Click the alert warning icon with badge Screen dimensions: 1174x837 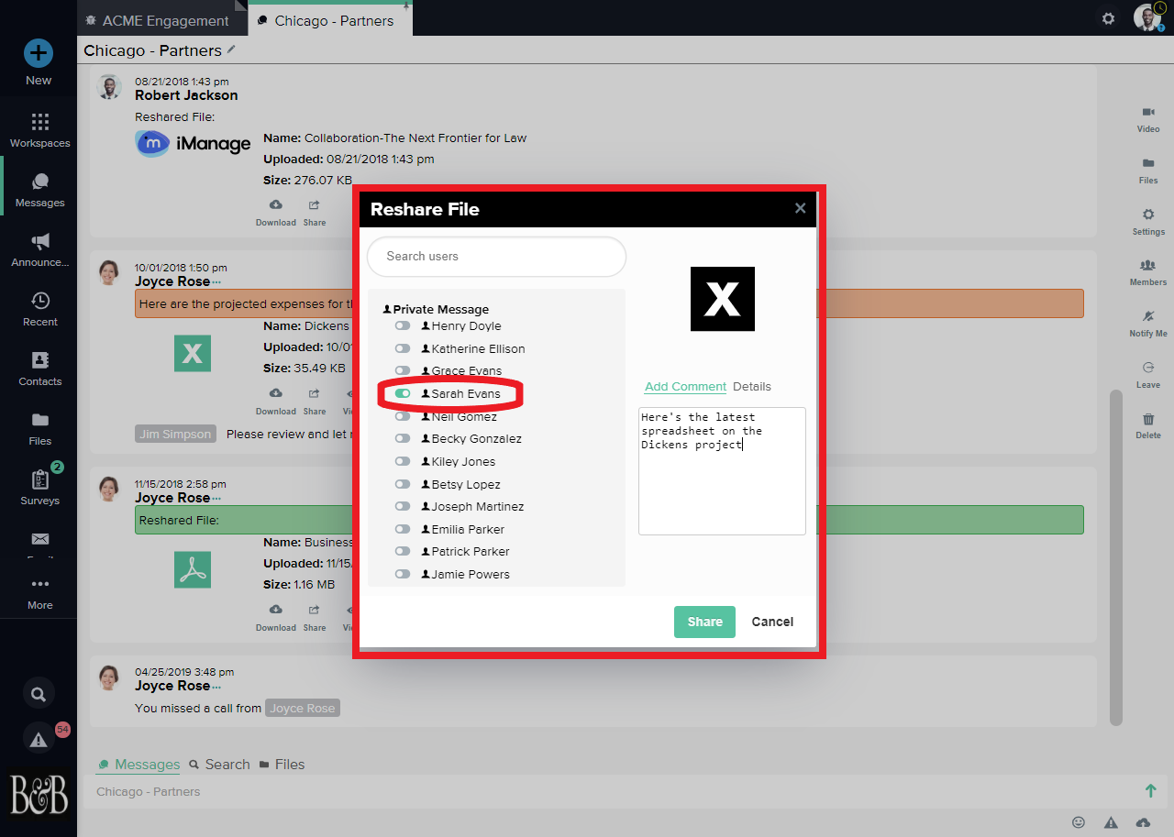click(39, 739)
